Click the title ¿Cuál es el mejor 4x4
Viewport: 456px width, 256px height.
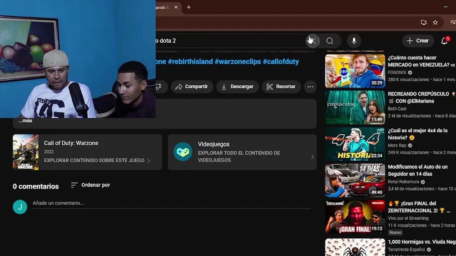point(418,134)
